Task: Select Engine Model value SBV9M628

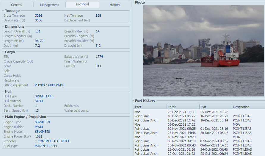Action: click(43, 132)
